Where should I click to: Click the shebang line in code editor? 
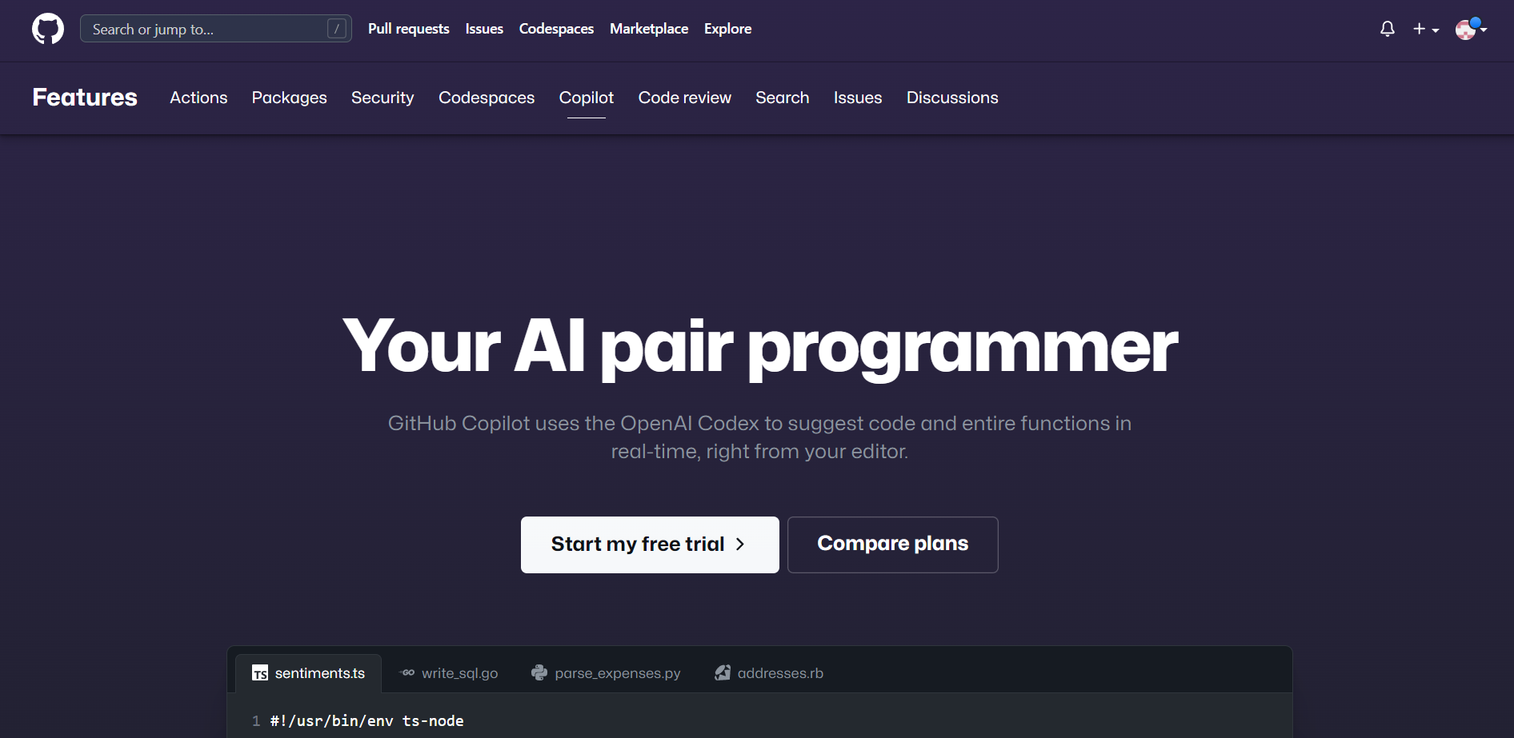click(x=366, y=721)
